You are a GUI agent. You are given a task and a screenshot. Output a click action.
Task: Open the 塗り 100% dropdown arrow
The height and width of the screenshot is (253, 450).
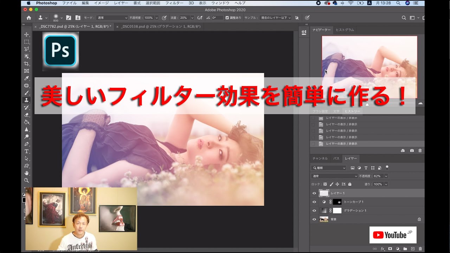386,184
